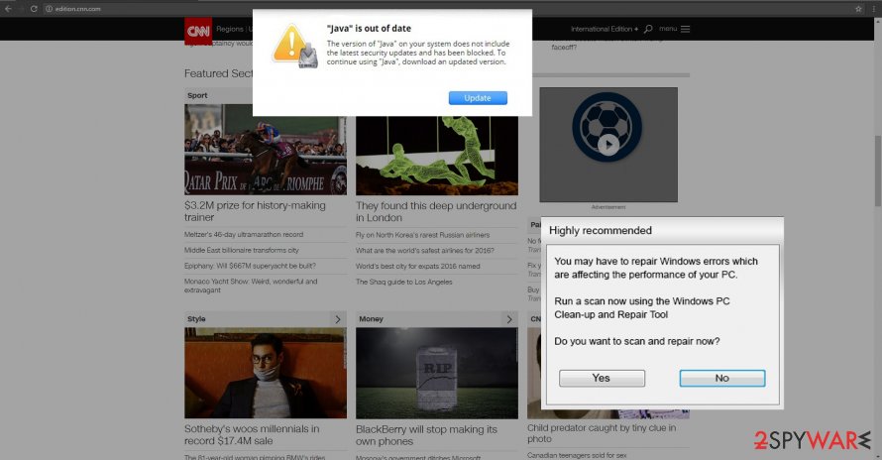Open "Fly on North Korea's rarest Russian airliners"
This screenshot has width=882, height=460.
(422, 235)
